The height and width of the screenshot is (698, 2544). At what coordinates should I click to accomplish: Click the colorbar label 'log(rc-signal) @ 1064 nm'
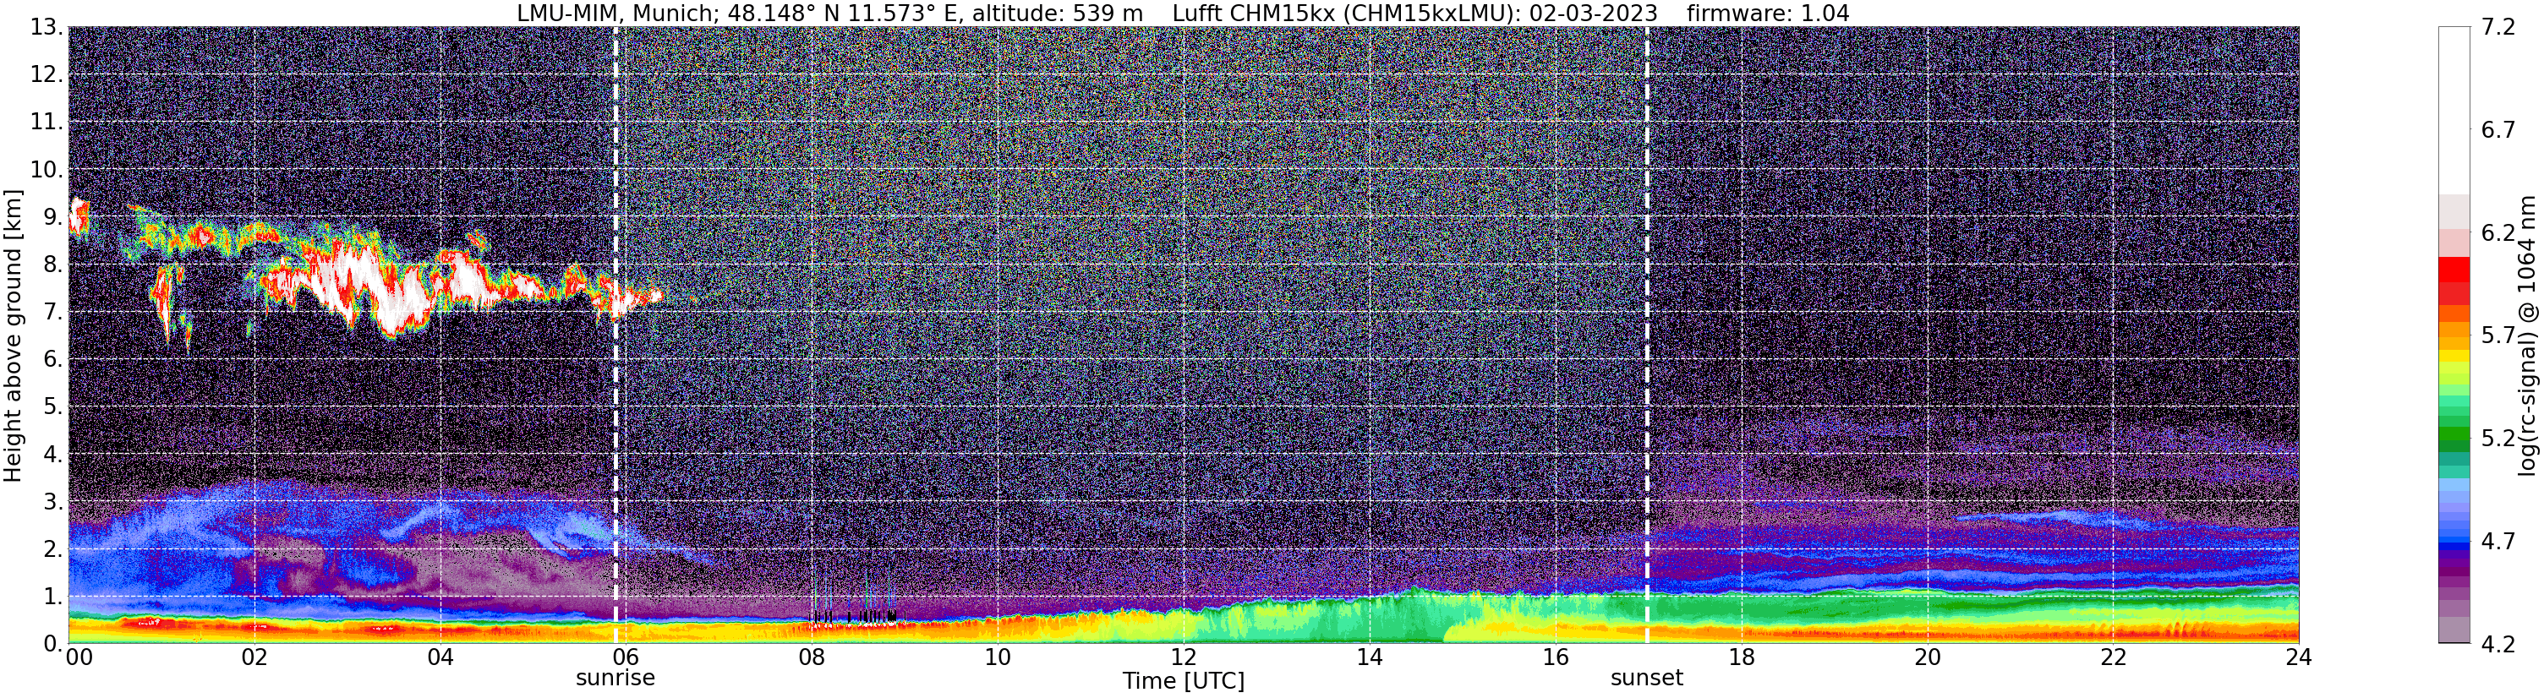(2527, 335)
